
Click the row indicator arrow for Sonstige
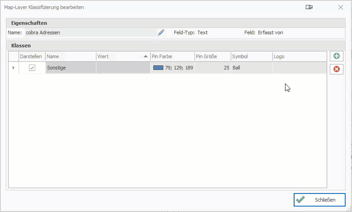(x=13, y=68)
